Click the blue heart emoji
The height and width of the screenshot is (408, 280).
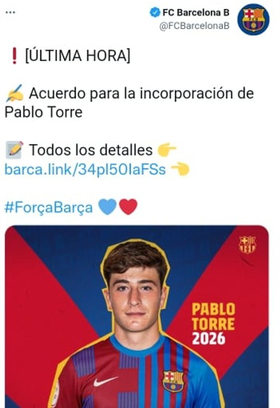click(107, 207)
